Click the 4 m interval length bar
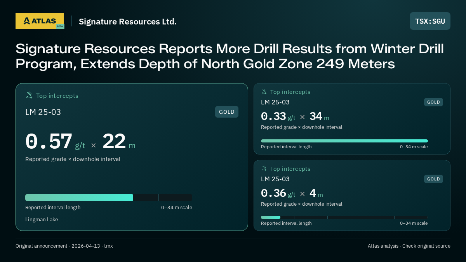Image resolution: width=466 pixels, height=262 pixels. [344, 217]
